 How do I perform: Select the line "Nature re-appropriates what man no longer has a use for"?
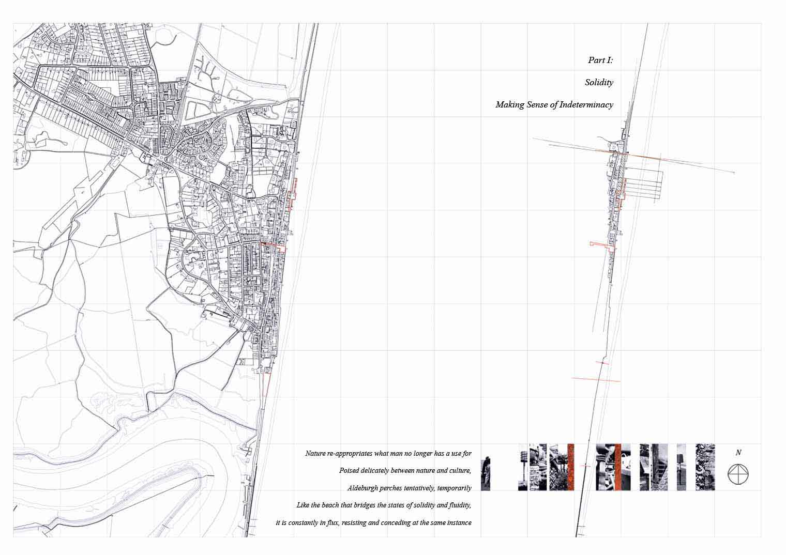388,454
